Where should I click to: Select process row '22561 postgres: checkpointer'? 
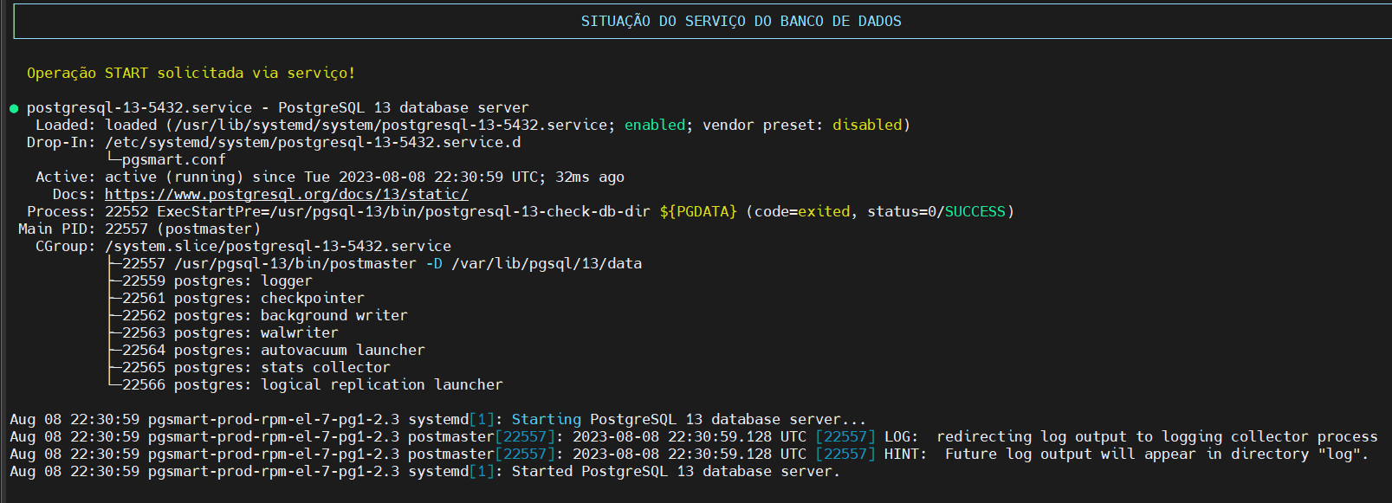tap(243, 298)
